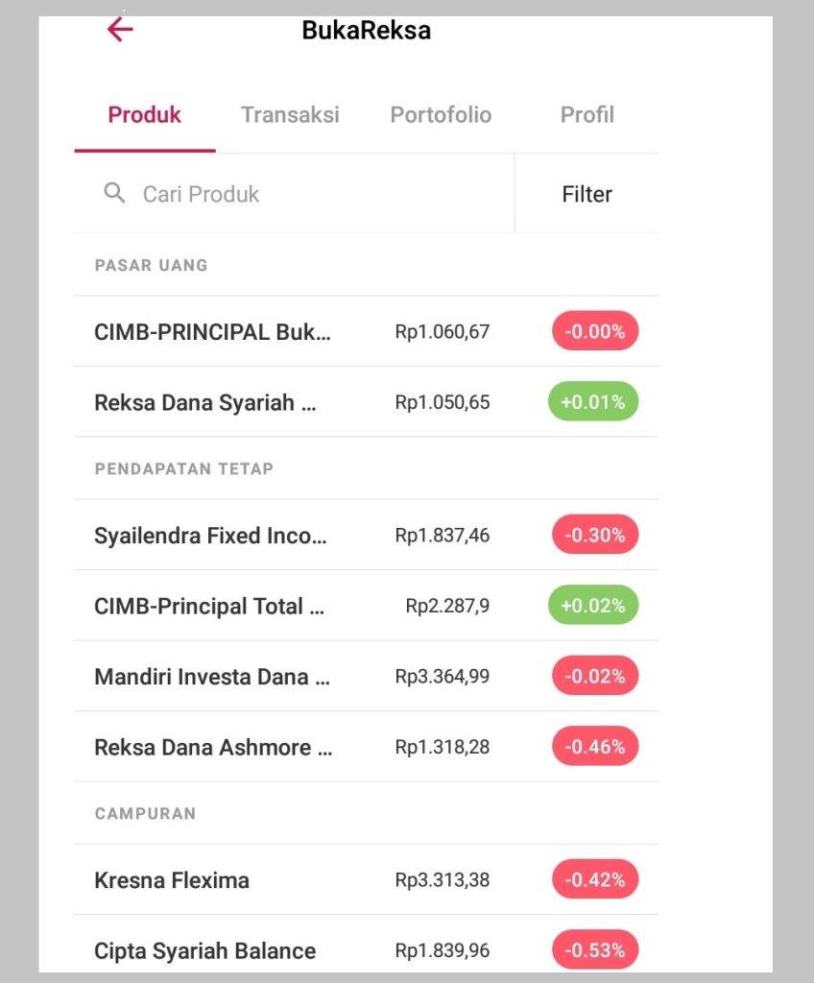Select Mandiri Investa Dana fund

point(367,676)
